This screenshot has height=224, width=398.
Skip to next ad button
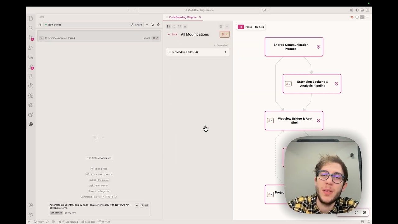tap(141, 205)
